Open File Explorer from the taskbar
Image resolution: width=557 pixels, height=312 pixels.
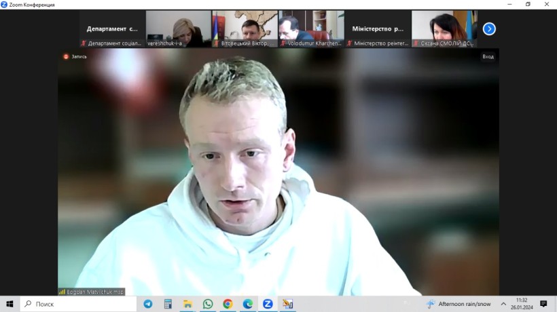coord(187,304)
